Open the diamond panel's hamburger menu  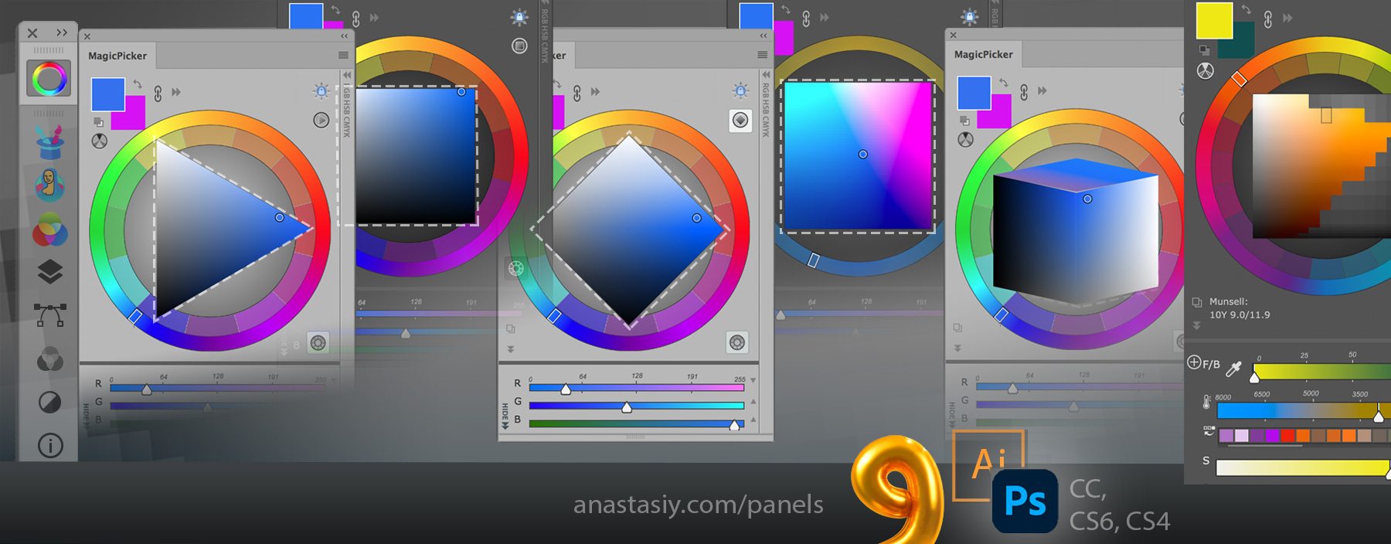point(763,55)
